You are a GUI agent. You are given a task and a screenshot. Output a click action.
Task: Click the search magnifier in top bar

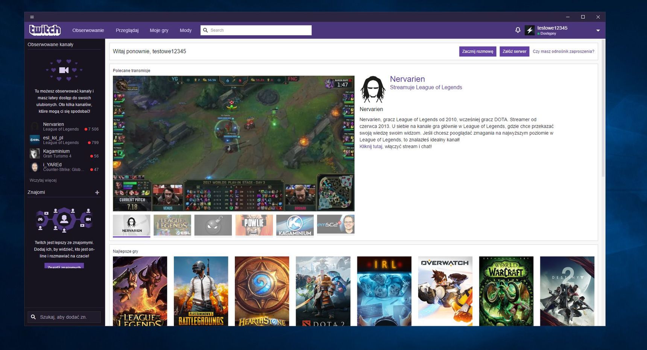(x=205, y=30)
